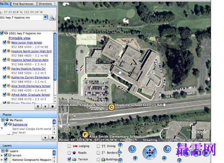Zoom in with the plus button
This screenshot has width=224, height=163.
click(x=120, y=145)
